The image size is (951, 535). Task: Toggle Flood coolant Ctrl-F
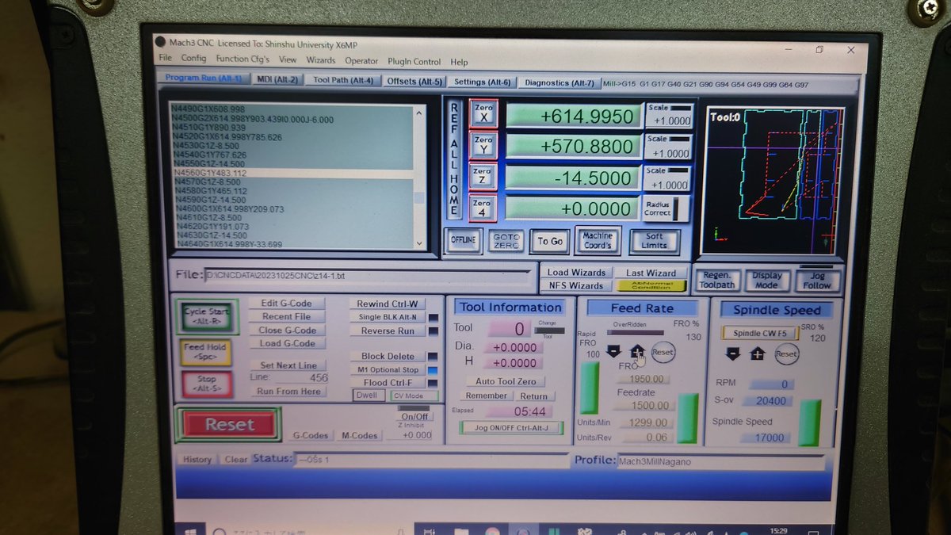coord(387,383)
